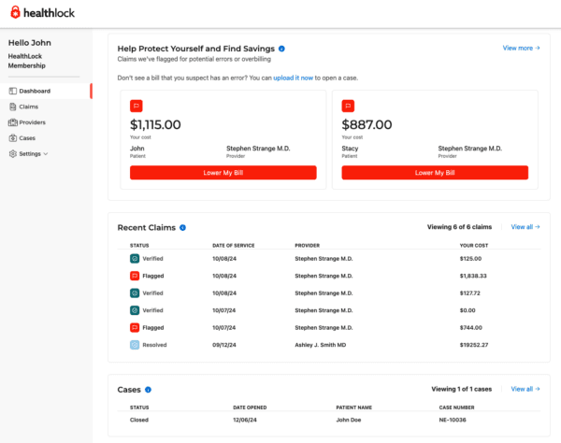Screen dimensions: 561x443
Task: Click the Verified status icon on $125.00 claim
Action: click(135, 258)
